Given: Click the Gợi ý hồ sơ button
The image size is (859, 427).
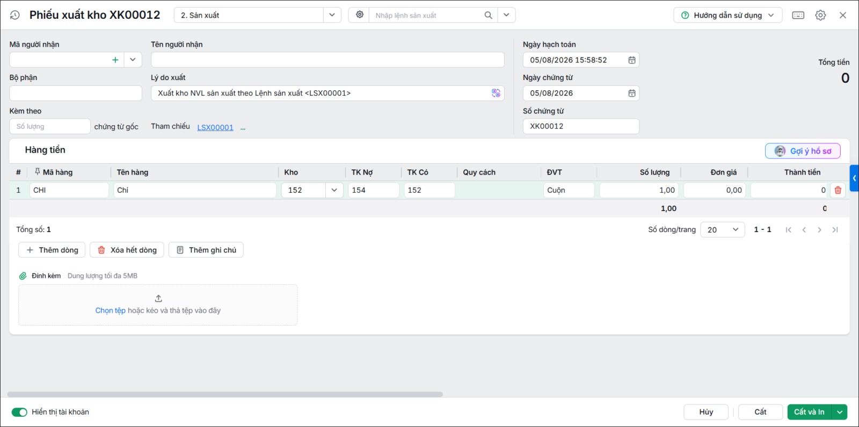Looking at the screenshot, I should [803, 151].
